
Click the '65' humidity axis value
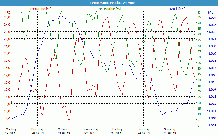pos(199,51)
